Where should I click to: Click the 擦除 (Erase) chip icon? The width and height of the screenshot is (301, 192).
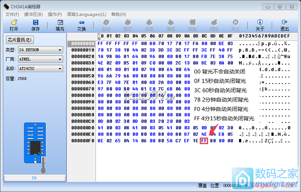pyautogui.click(x=214, y=25)
